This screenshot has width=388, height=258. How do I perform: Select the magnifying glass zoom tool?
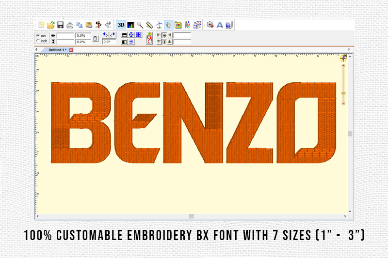pos(140,25)
